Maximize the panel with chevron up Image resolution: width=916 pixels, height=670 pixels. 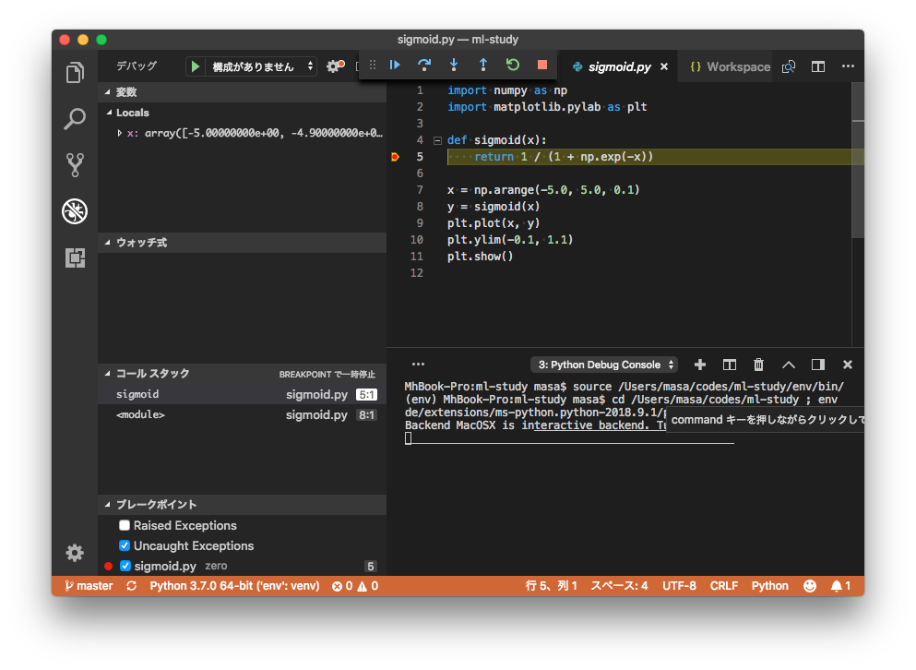[x=788, y=365]
